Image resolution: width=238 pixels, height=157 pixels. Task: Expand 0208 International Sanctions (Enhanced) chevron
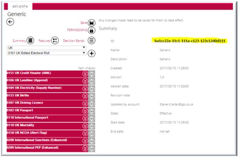(x=85, y=141)
